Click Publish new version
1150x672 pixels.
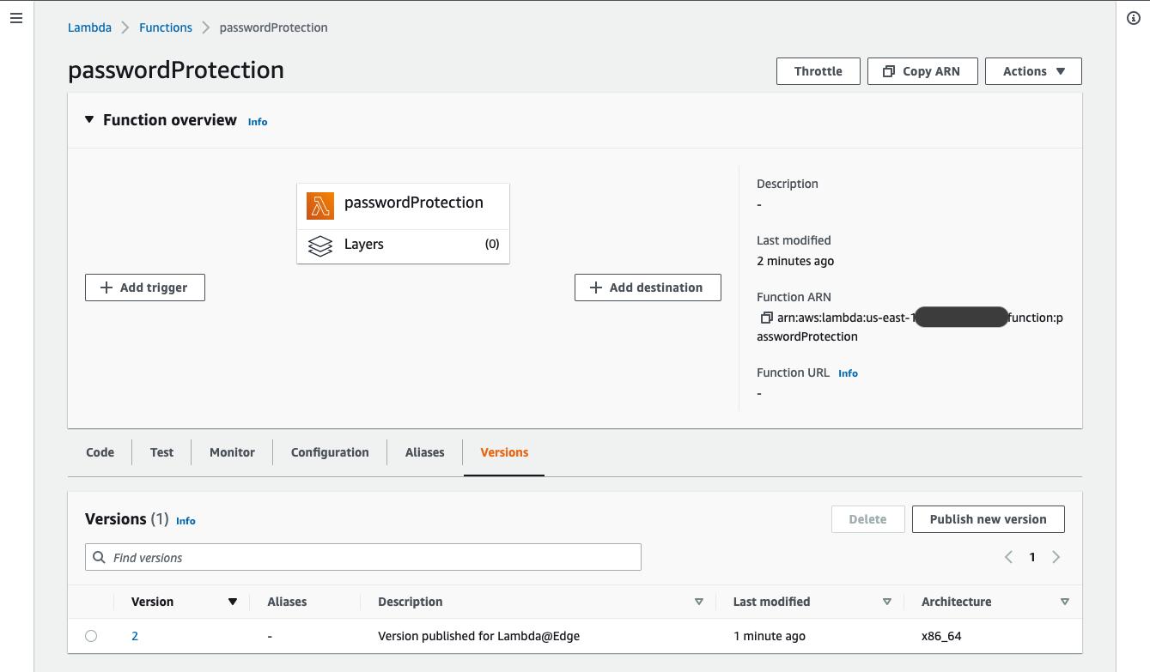coord(988,519)
